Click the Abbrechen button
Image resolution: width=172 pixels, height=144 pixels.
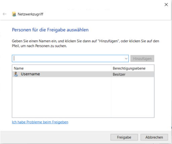[154, 137]
